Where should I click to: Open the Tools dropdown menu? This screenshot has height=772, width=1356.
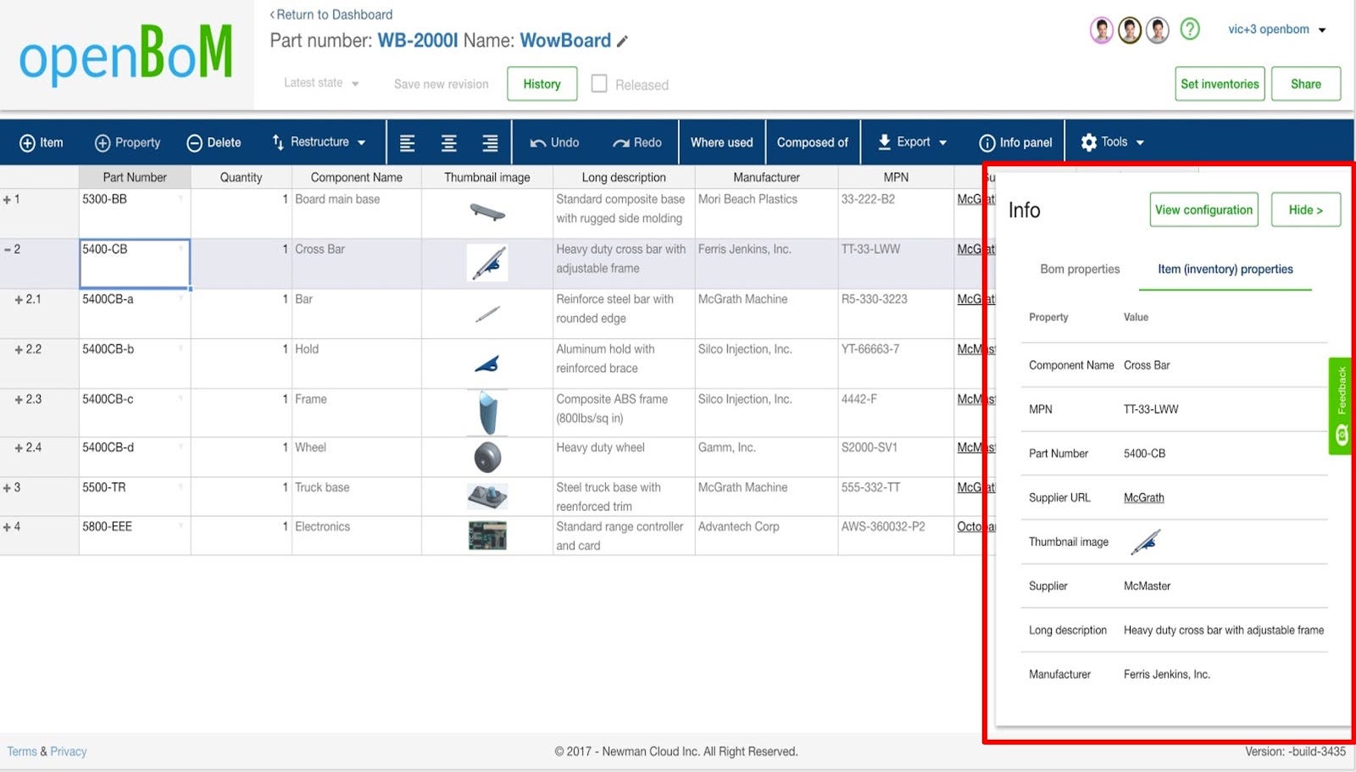pos(1113,142)
